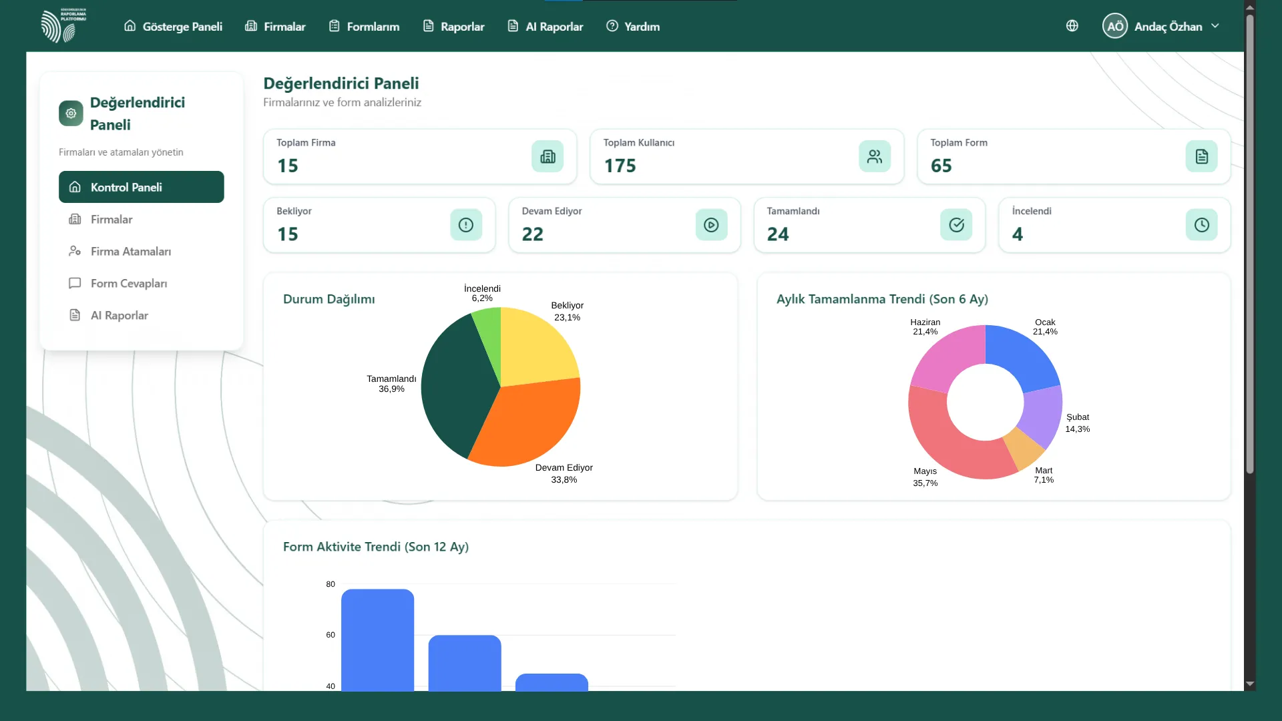Expand the Andaç Özhan user menu chevron
This screenshot has width=1282, height=721.
[1215, 26]
